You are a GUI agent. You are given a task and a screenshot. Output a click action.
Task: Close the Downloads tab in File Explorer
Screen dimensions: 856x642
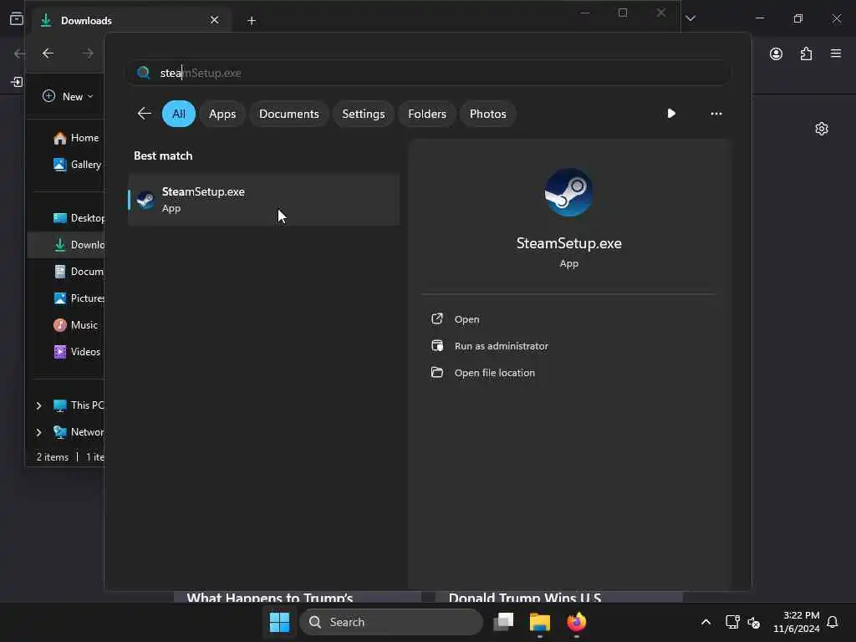(x=215, y=20)
